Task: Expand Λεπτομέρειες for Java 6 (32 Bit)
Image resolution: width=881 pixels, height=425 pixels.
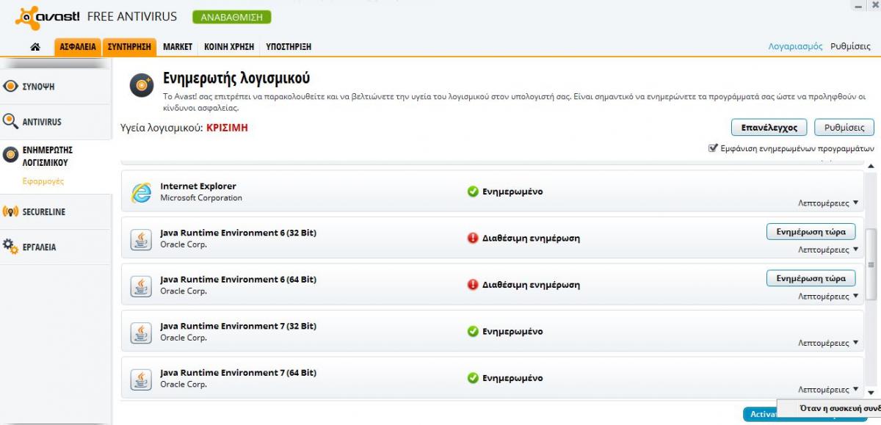Action: coord(828,250)
